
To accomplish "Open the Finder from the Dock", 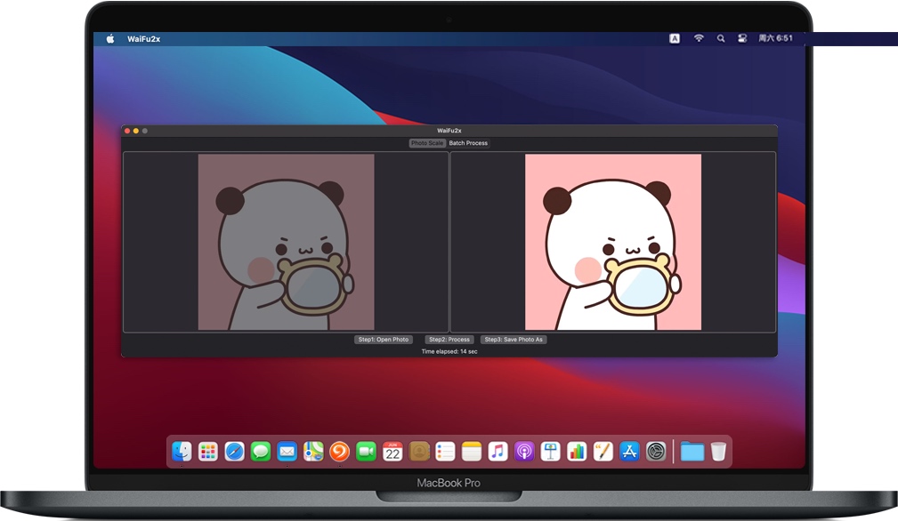I will 180,451.
